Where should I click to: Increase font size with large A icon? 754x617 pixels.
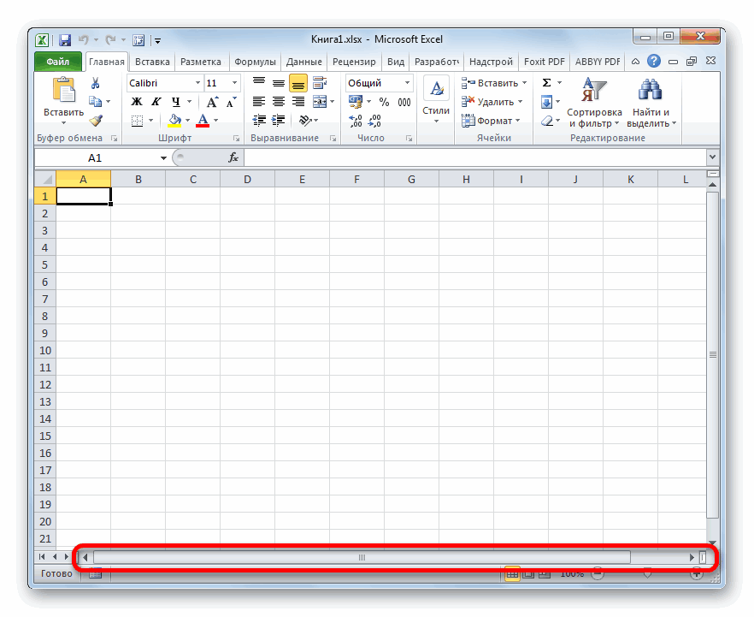tap(212, 102)
